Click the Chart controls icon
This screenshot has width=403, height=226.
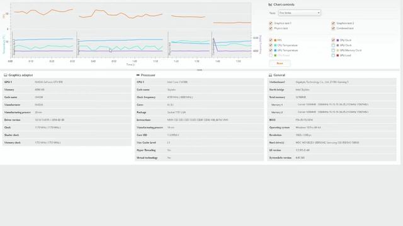[x=270, y=4]
